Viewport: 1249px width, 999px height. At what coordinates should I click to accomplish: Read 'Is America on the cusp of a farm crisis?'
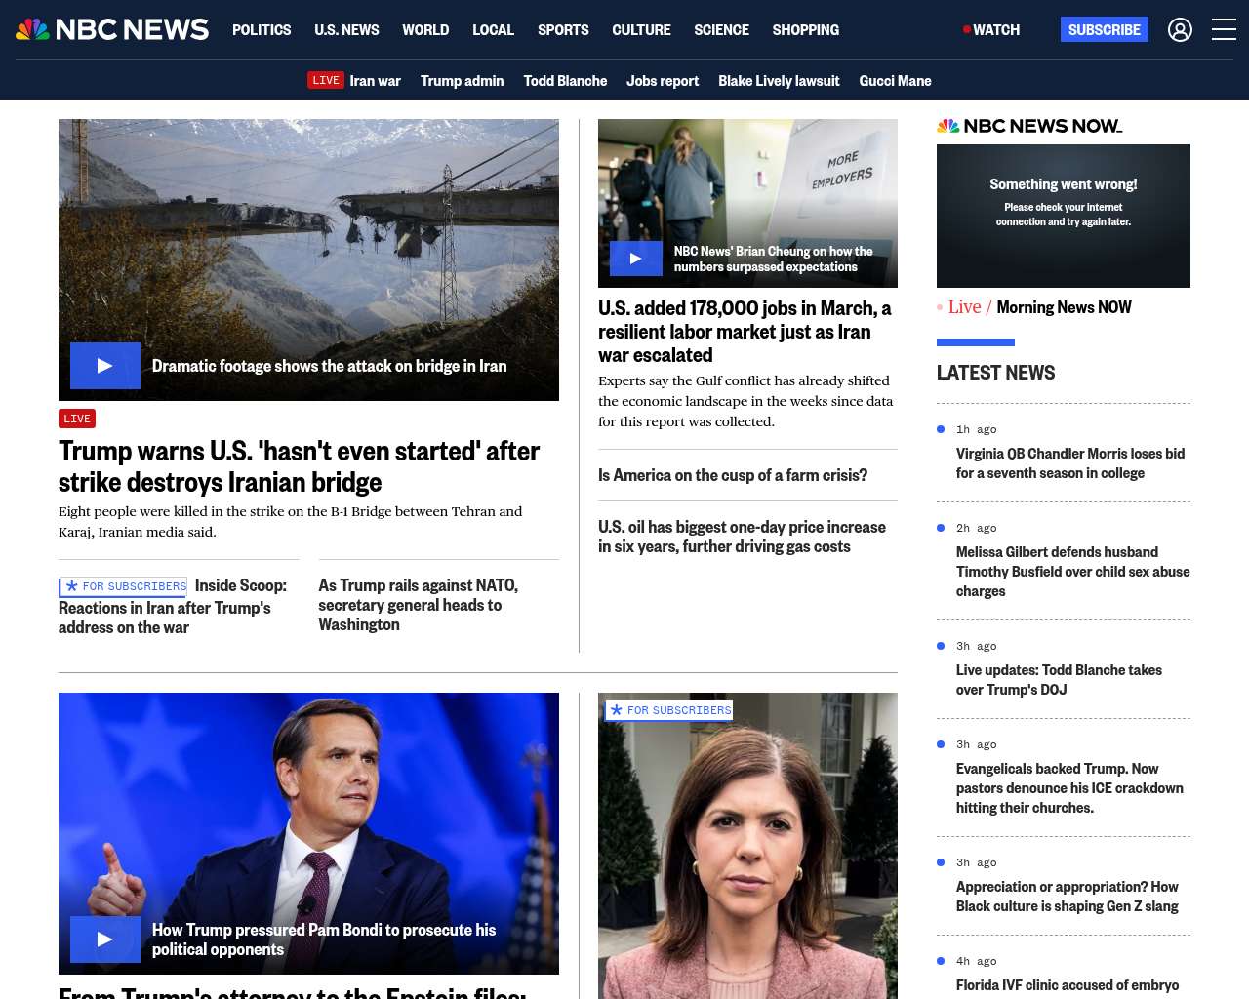[x=732, y=475]
